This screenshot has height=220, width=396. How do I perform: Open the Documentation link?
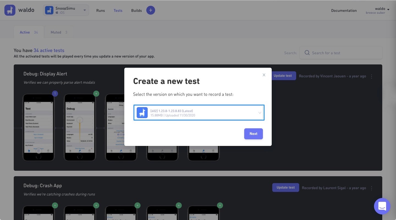pyautogui.click(x=344, y=10)
